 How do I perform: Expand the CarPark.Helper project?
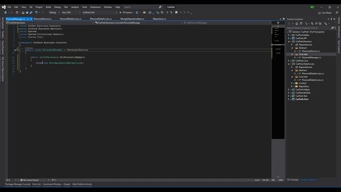tap(289, 90)
